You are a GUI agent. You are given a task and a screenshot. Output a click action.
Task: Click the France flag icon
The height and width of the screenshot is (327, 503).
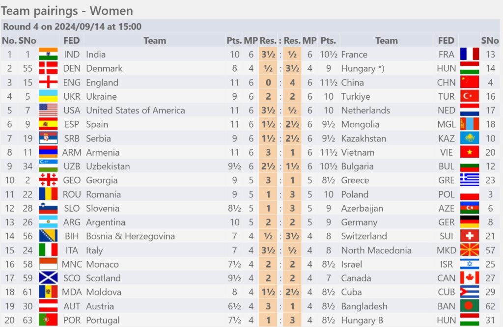469,54
